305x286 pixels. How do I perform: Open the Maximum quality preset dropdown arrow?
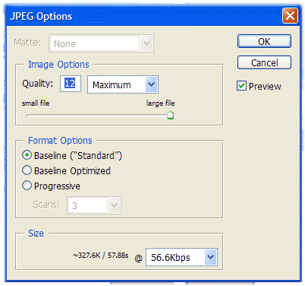coord(151,84)
